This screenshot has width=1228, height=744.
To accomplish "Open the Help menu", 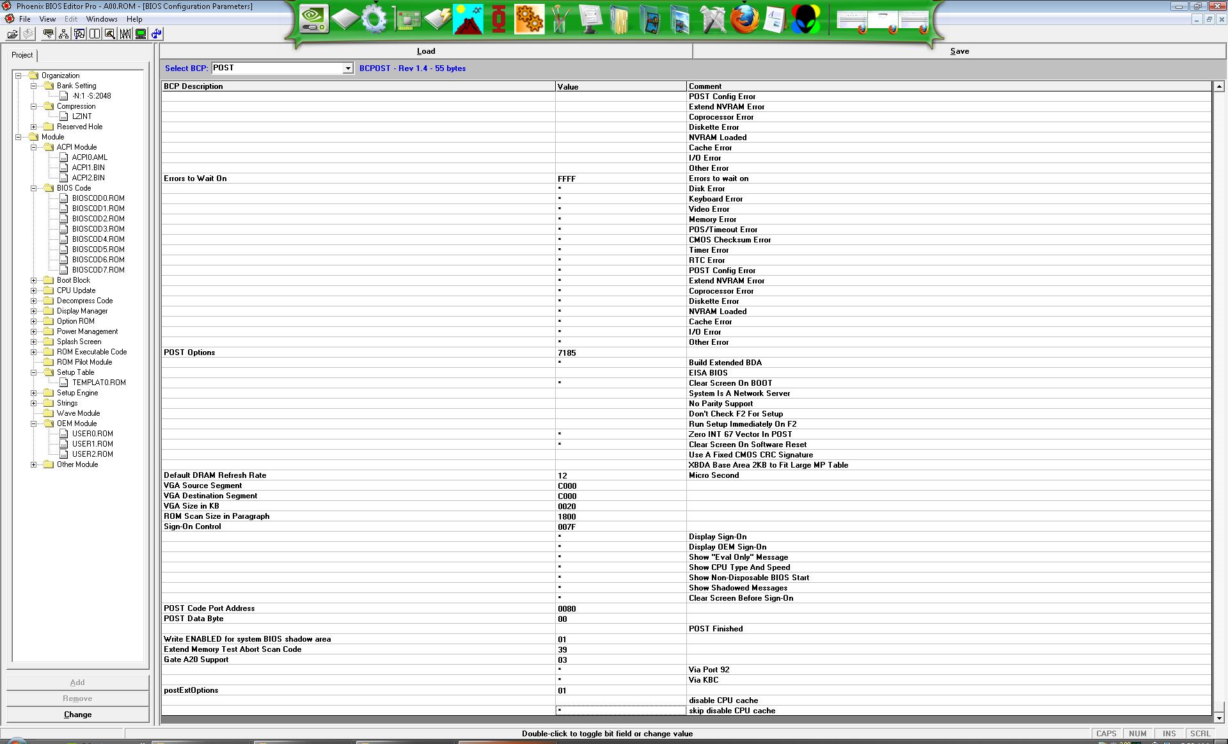I will [x=134, y=19].
